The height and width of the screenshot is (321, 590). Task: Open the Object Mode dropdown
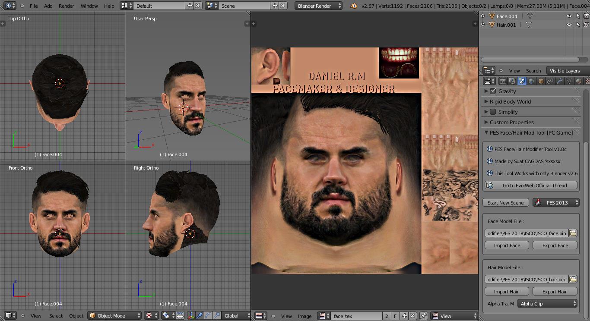pyautogui.click(x=115, y=316)
